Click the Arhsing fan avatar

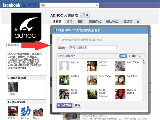26,111
